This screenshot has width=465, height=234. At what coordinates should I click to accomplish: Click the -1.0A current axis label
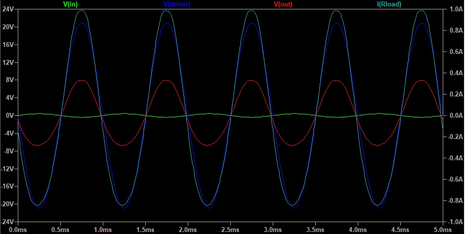455,222
